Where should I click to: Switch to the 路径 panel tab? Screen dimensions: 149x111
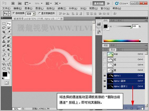point(119,50)
